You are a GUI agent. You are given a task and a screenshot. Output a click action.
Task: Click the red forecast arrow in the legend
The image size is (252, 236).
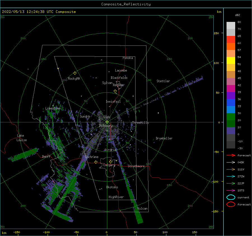pyautogui.click(x=231, y=155)
